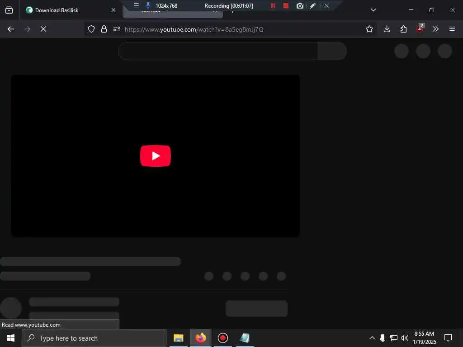Open Firefox View from the tab bar icon

[x=9, y=10]
